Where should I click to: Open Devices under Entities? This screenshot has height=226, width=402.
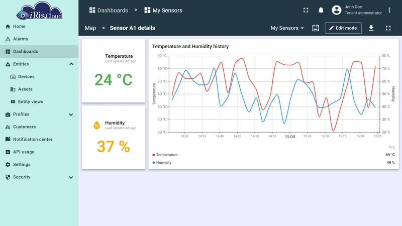pos(39,77)
